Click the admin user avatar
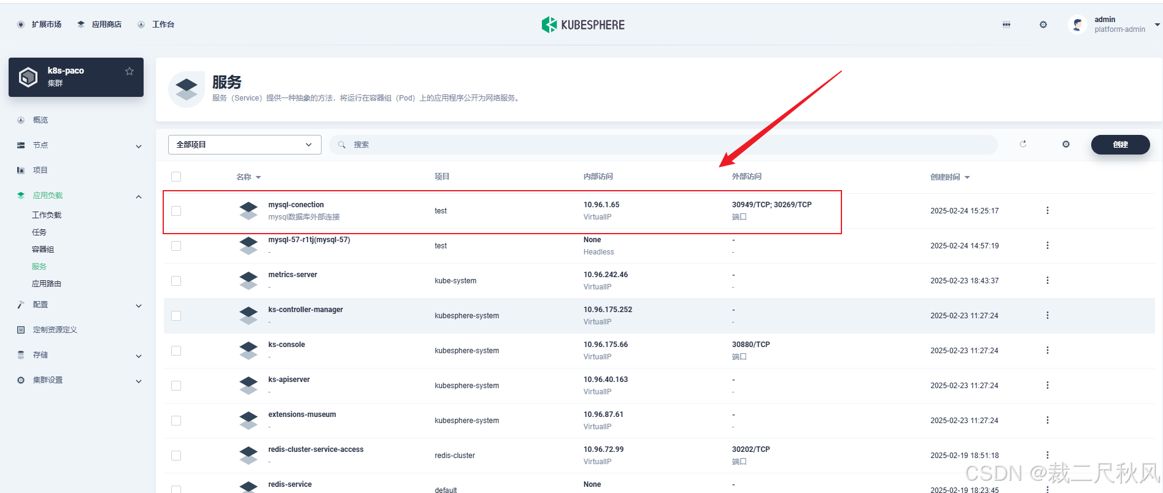Viewport: 1163px width, 493px height. point(1077,25)
